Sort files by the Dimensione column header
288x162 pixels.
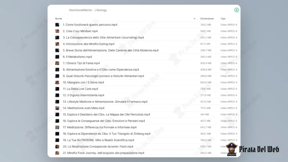[x=207, y=19]
